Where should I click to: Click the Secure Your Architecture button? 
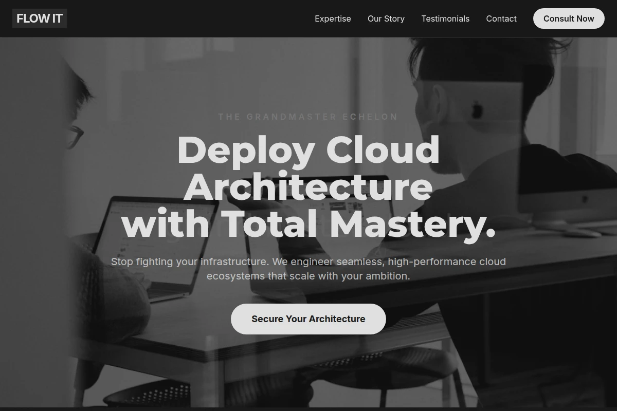point(308,319)
